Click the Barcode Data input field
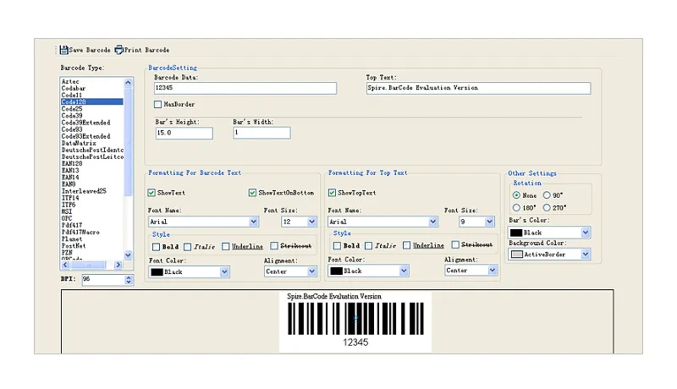This screenshot has width=677, height=389. [x=245, y=88]
